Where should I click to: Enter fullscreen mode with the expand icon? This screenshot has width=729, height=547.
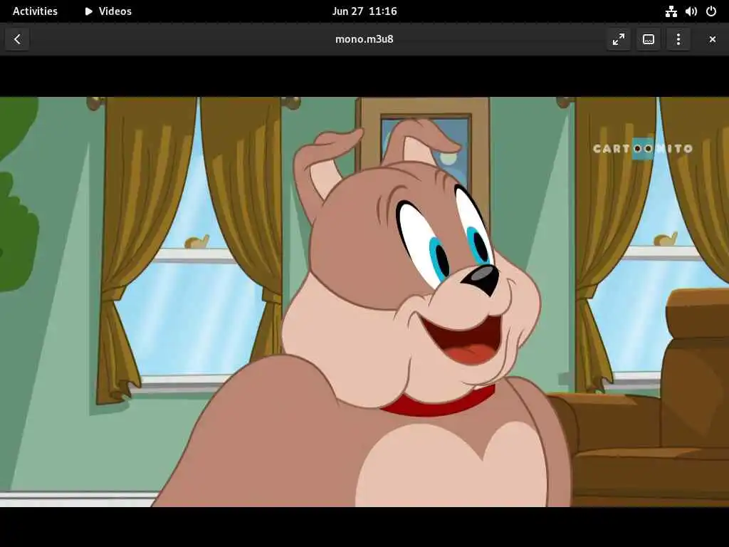click(x=619, y=39)
